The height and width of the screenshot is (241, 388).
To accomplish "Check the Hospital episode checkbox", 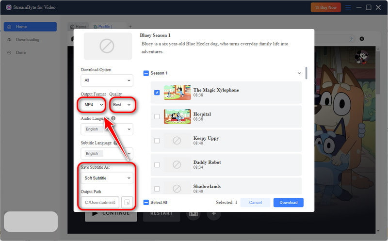I will point(157,116).
